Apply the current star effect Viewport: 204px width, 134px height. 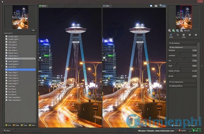click(x=192, y=126)
